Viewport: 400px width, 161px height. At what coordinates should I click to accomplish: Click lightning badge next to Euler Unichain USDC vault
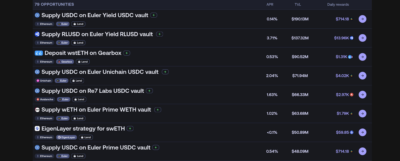pyautogui.click(x=165, y=72)
